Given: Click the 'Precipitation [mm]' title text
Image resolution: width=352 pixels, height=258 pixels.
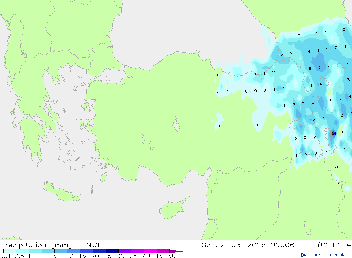Looking at the screenshot, I should (x=36, y=245).
